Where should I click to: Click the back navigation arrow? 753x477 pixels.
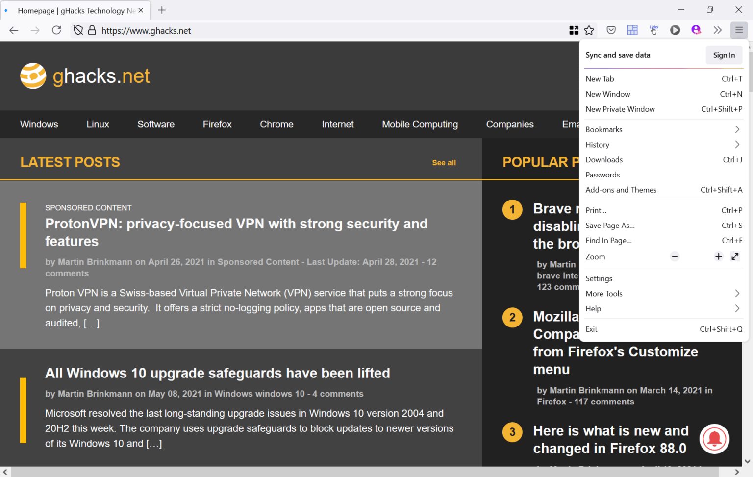(13, 30)
